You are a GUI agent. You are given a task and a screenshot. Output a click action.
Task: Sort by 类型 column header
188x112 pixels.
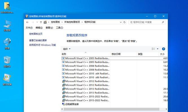(x=148, y=54)
